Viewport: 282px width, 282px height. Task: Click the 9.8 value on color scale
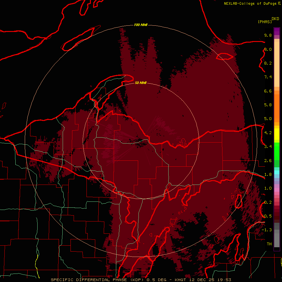pos(268,35)
